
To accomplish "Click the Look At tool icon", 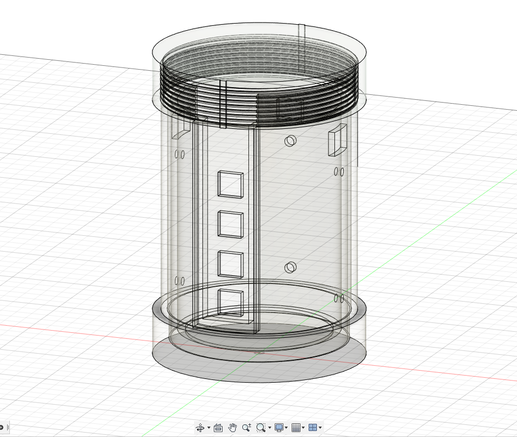I will 218,428.
